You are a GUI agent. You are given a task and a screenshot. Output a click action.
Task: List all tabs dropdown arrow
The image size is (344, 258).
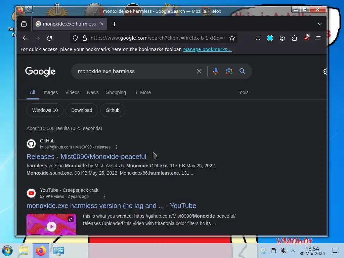pyautogui.click(x=320, y=24)
